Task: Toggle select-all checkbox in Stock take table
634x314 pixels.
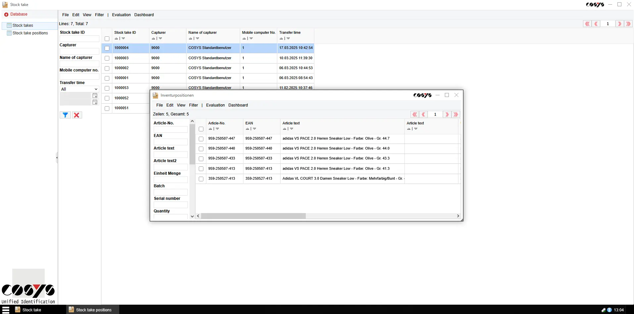Action: (107, 39)
